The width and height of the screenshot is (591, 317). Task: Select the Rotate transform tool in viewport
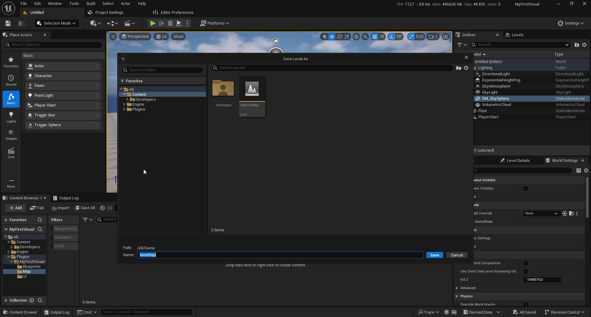pyautogui.click(x=340, y=37)
